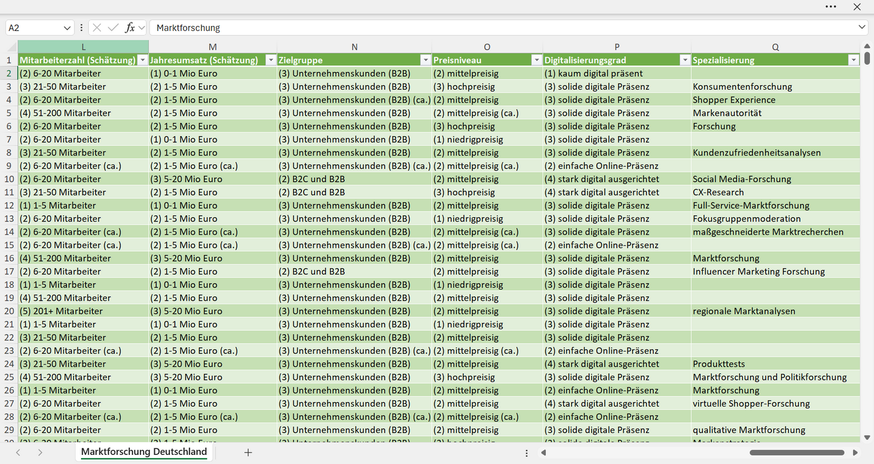Click vertical scrollbar up arrow
The image size is (874, 464).
pos(867,45)
